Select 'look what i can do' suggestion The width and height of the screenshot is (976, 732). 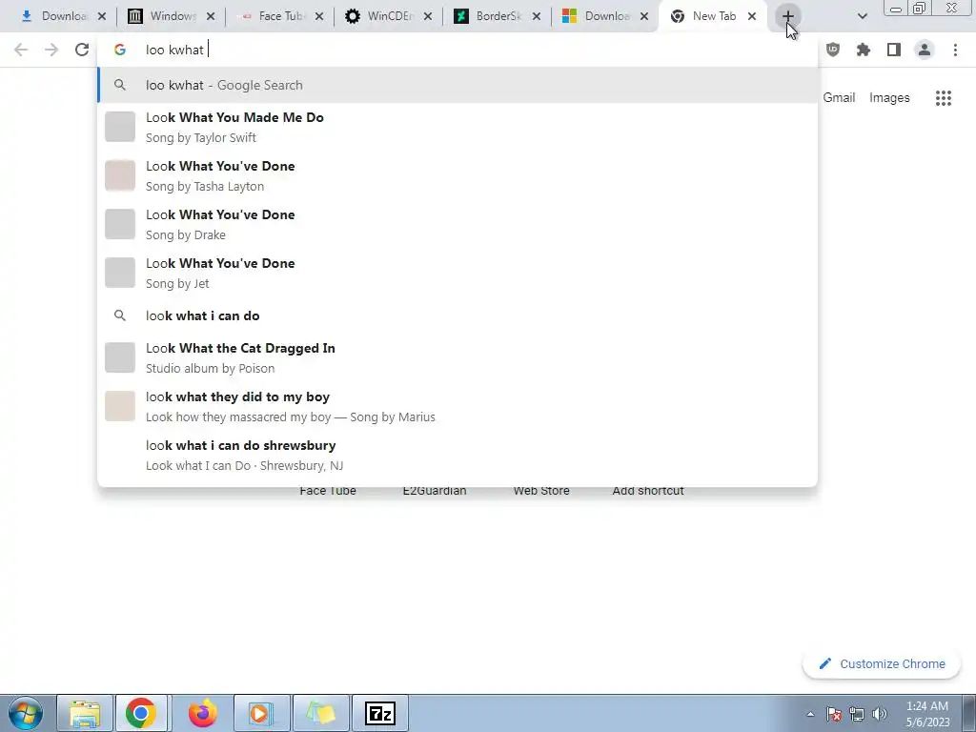[x=457, y=315]
